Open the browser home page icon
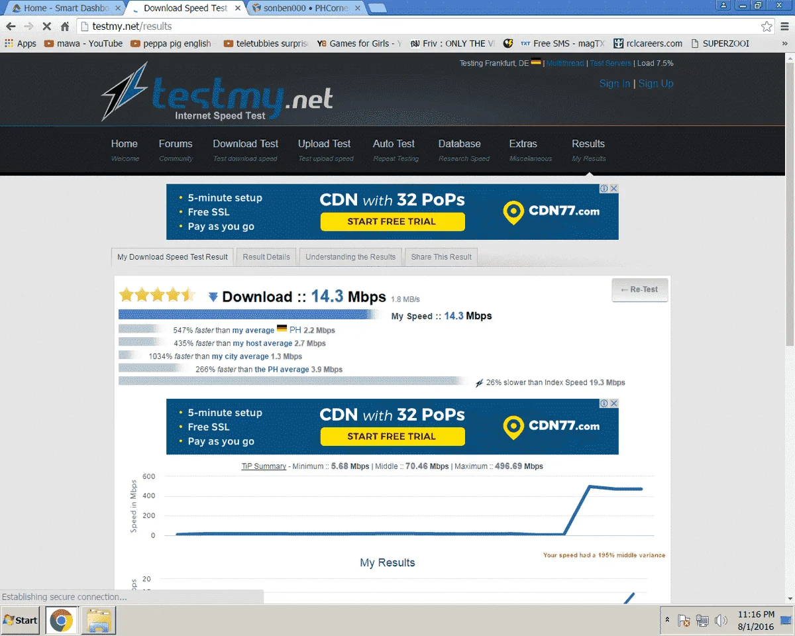Viewport: 795px width, 636px height. (x=65, y=26)
